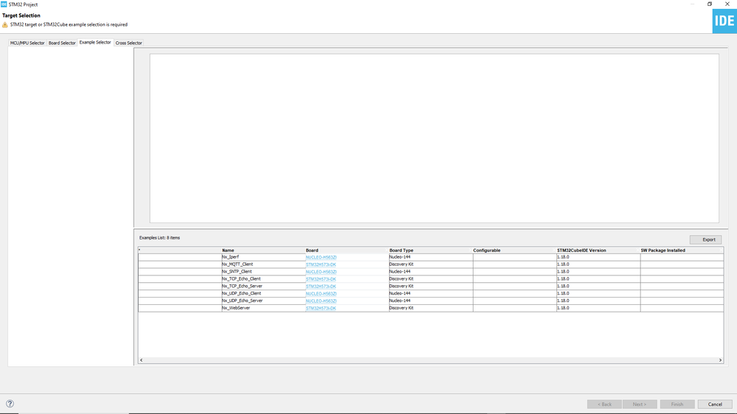Select the Nx_TCP_Echo_Server example row
The image size is (737, 414).
coord(431,287)
